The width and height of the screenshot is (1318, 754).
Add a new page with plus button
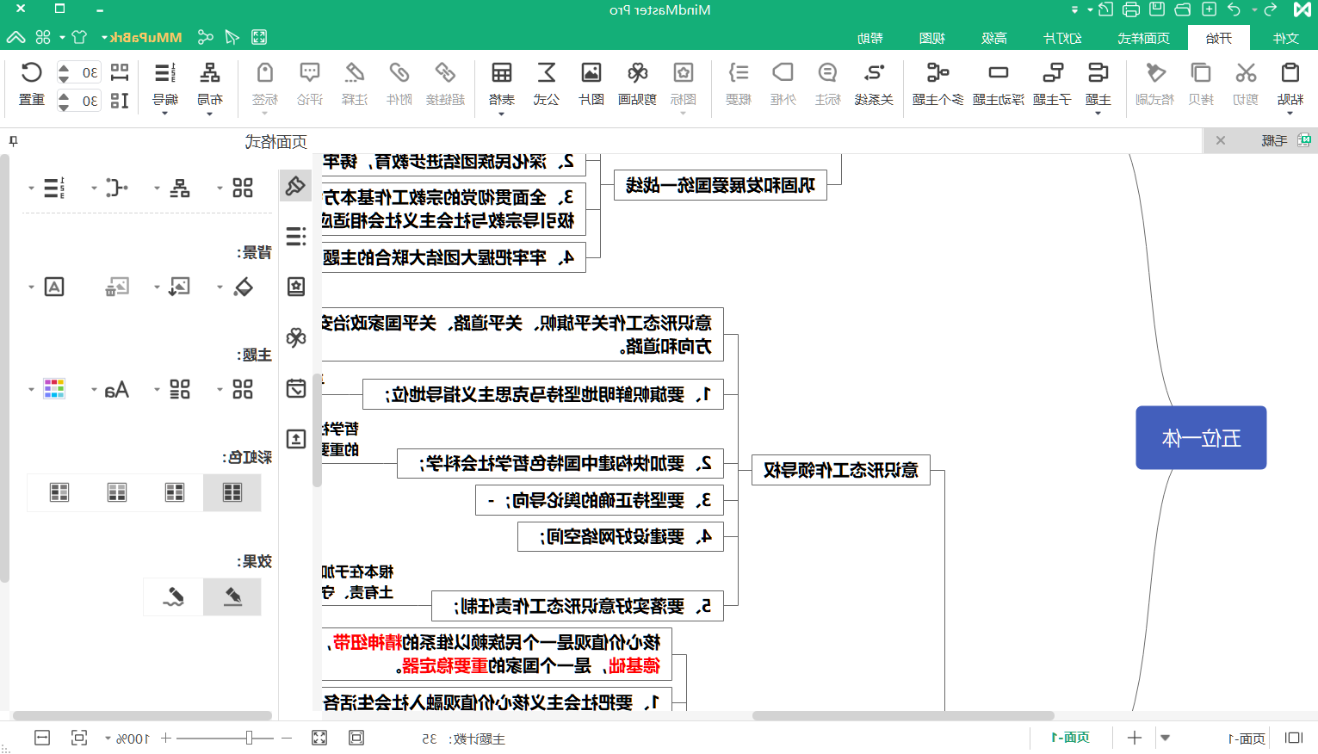coord(1135,738)
